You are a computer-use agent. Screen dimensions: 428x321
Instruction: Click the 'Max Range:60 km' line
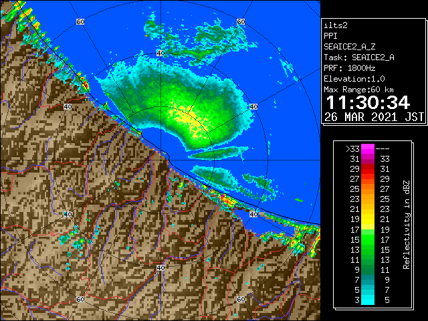pos(358,90)
